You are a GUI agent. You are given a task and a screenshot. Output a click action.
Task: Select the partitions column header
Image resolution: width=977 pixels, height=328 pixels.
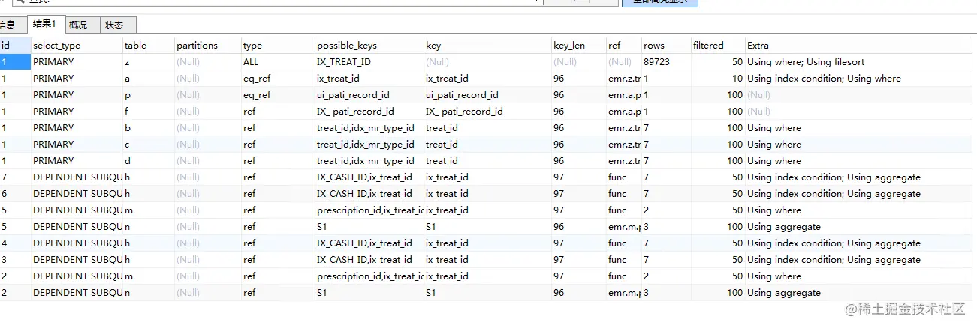(207, 45)
